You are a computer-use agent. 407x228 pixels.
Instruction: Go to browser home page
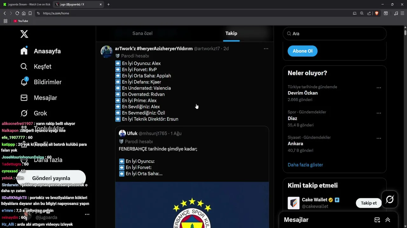[24, 13]
